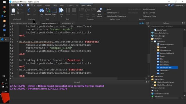Undock the Explorer panel

(x=182, y=23)
